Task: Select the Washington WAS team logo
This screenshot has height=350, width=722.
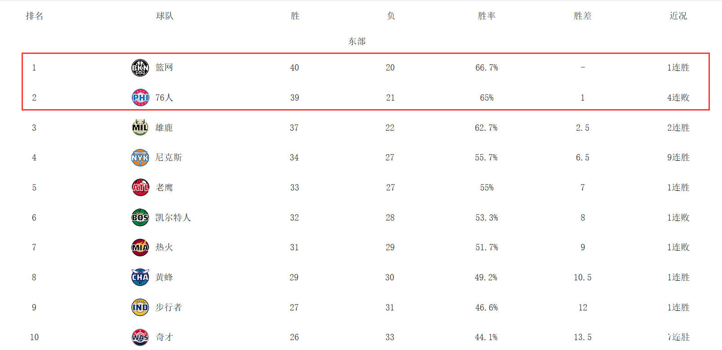Action: pos(140,337)
